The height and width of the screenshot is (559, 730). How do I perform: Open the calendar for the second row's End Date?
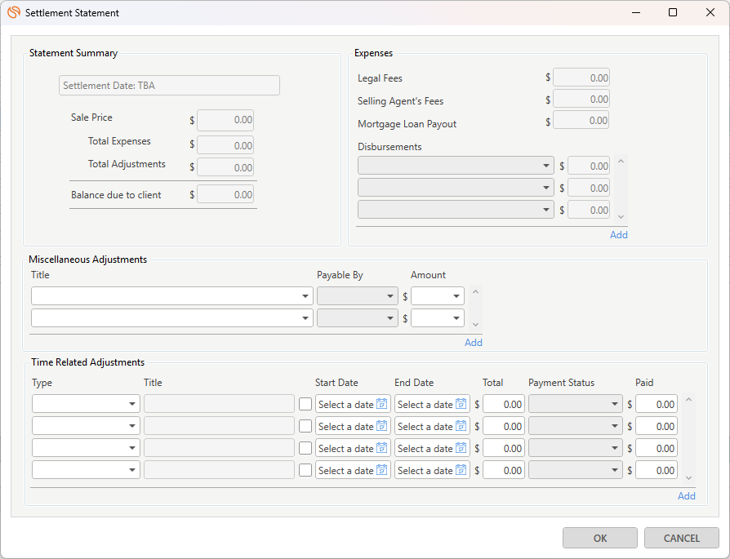click(x=461, y=426)
